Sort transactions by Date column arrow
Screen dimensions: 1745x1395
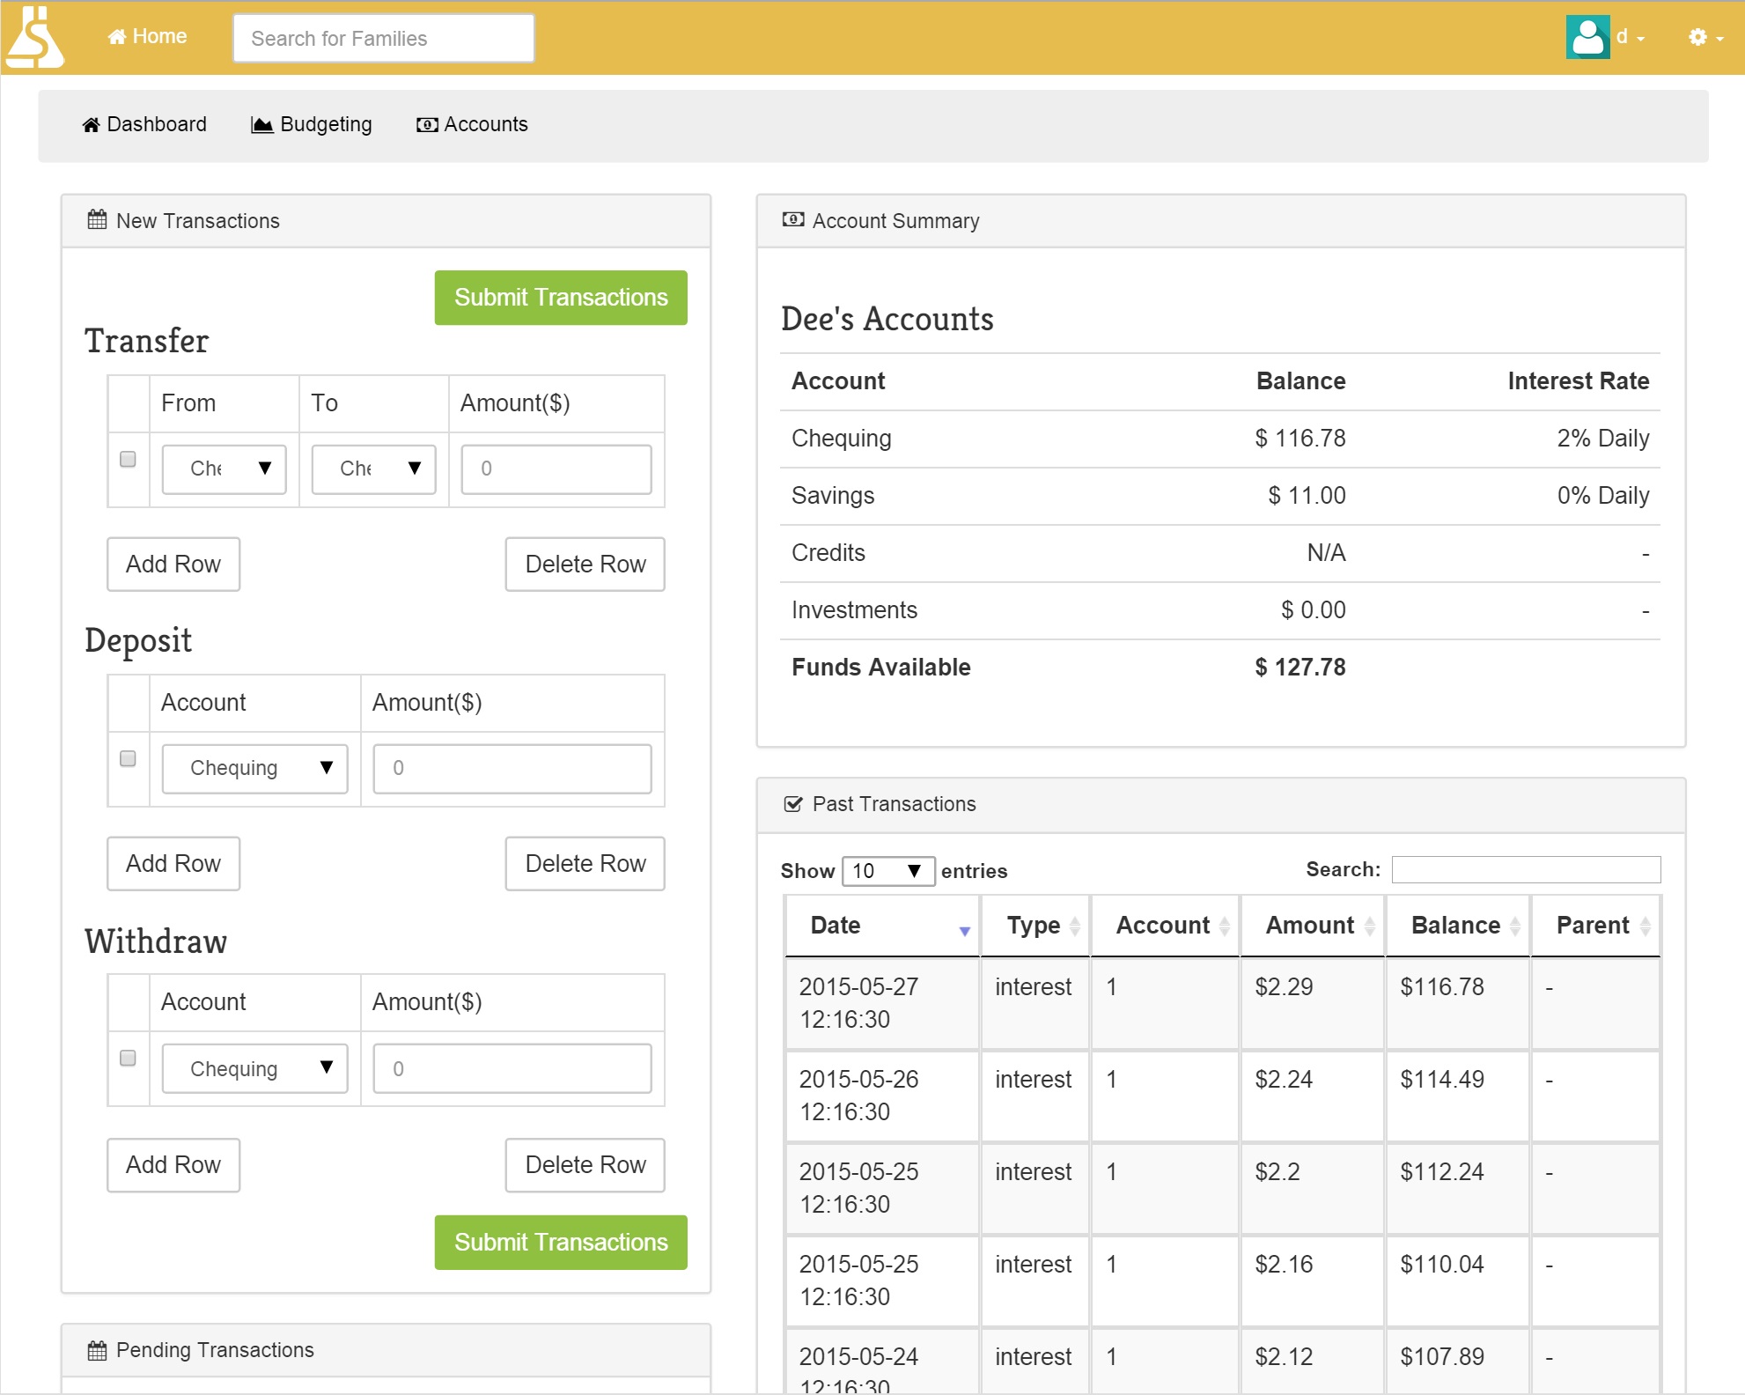[964, 930]
